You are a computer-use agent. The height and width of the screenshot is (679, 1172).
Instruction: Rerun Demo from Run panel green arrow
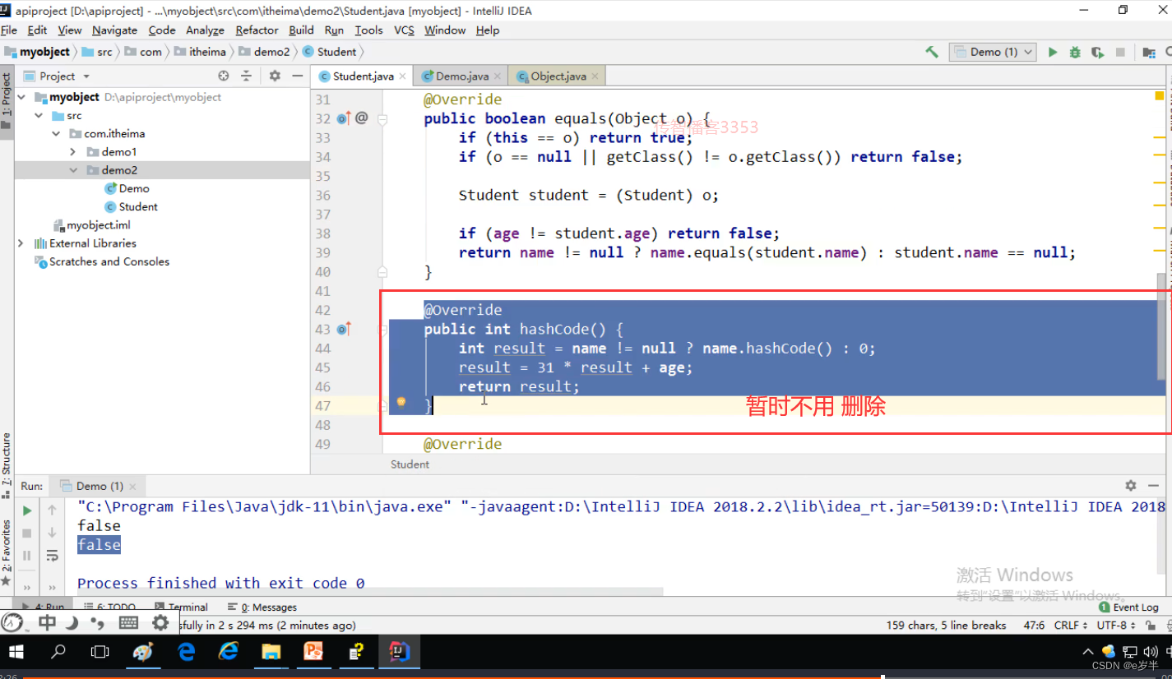26,510
